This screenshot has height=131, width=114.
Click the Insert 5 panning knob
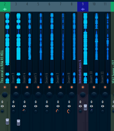(38, 95)
